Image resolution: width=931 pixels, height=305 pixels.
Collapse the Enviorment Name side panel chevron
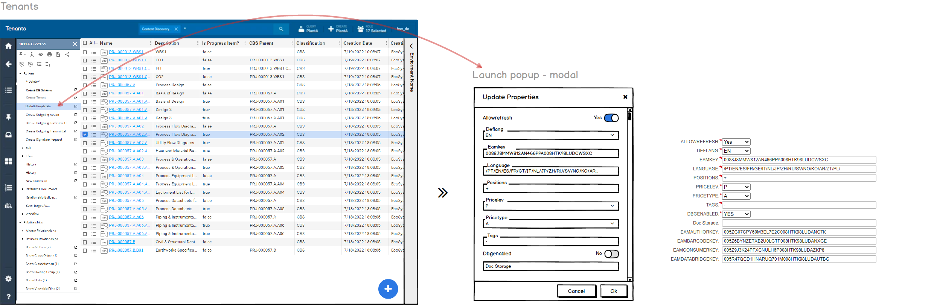click(411, 46)
